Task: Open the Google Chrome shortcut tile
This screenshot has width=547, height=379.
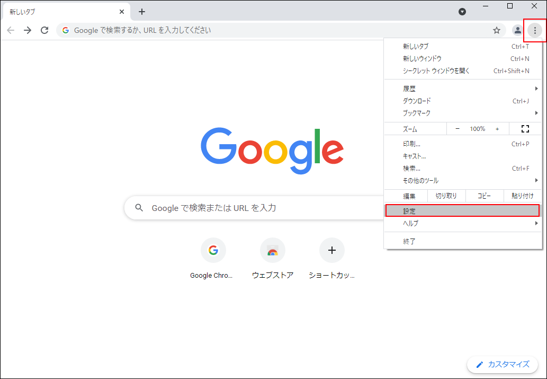Action: [x=213, y=251]
